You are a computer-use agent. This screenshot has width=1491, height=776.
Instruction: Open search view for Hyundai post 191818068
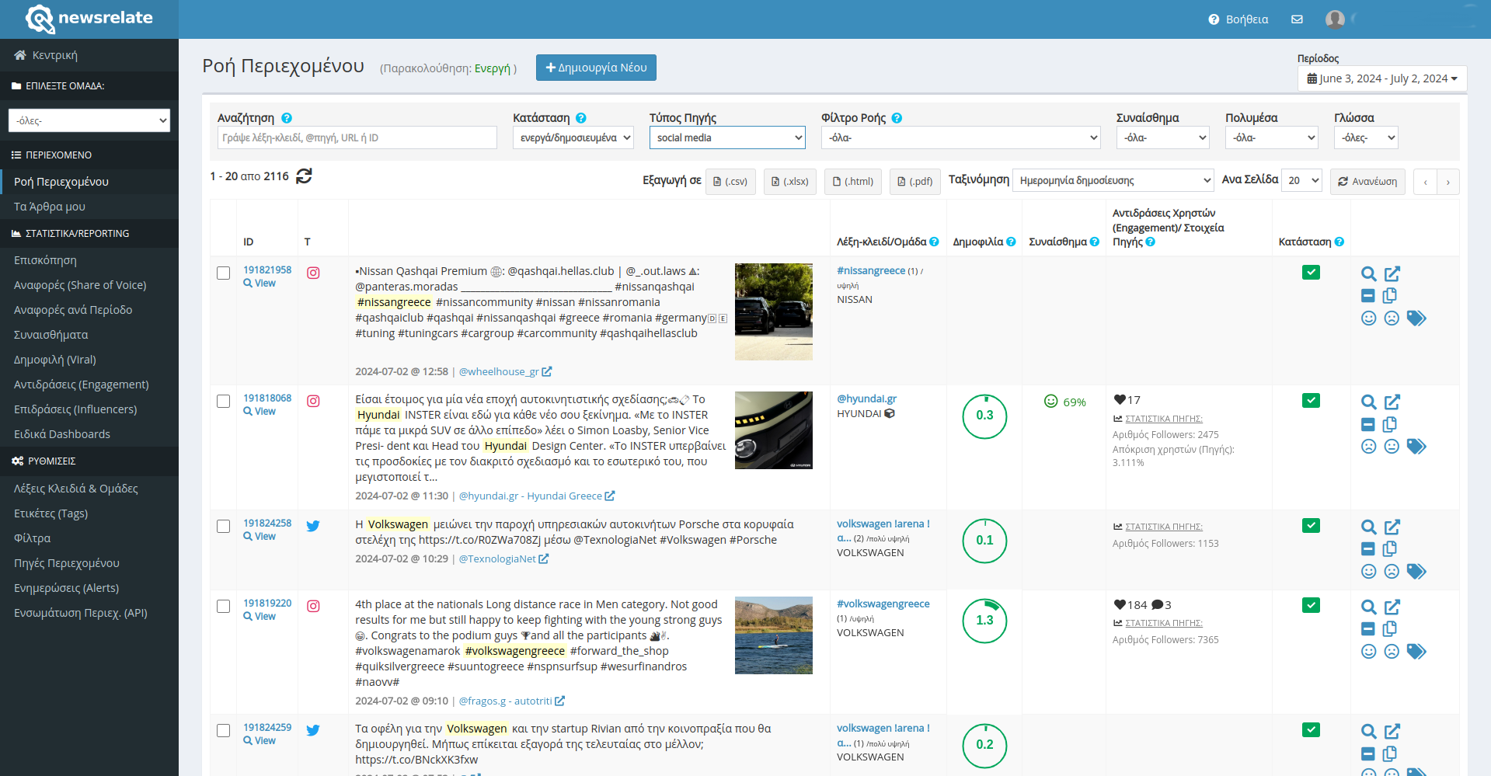point(1369,402)
